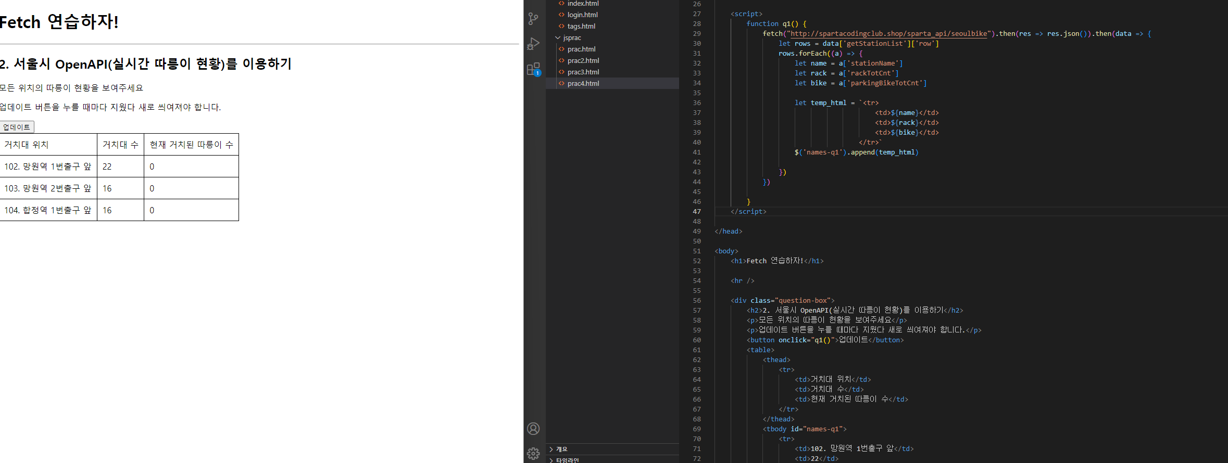Click the '현재 거치된 따릉이 수' header cell

click(191, 145)
